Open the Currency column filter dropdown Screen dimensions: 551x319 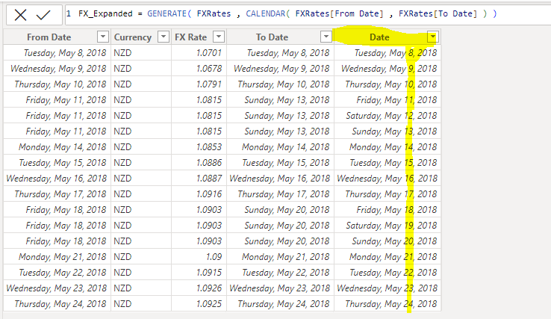pos(164,37)
